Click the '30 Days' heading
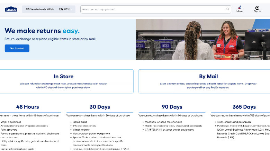Image resolution: width=270 pixels, height=151 pixels. (100, 107)
